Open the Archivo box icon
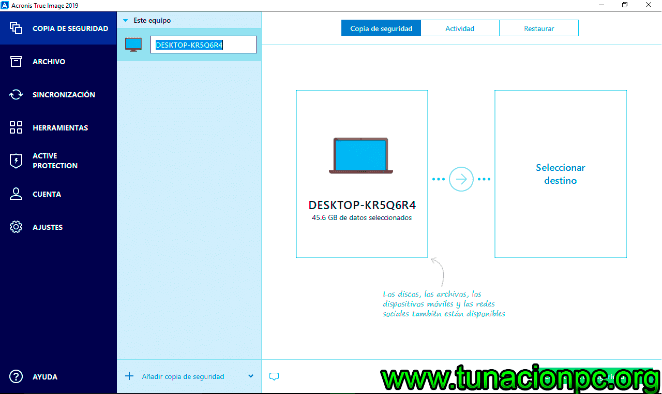The image size is (662, 394). click(x=16, y=62)
